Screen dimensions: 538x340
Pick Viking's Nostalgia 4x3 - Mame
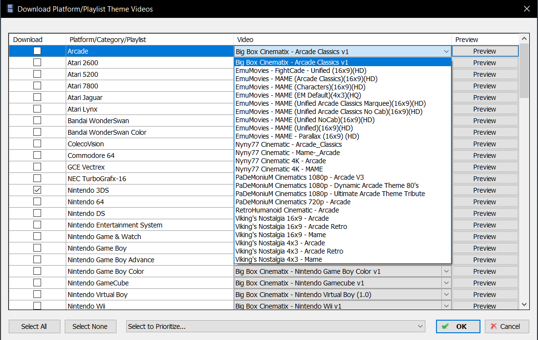(x=342, y=259)
